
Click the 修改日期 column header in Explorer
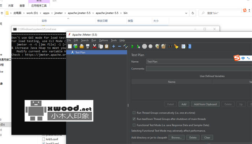pyautogui.click(x=102, y=21)
